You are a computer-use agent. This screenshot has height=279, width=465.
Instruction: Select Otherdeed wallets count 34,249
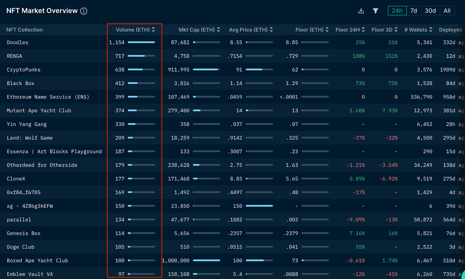pos(423,165)
